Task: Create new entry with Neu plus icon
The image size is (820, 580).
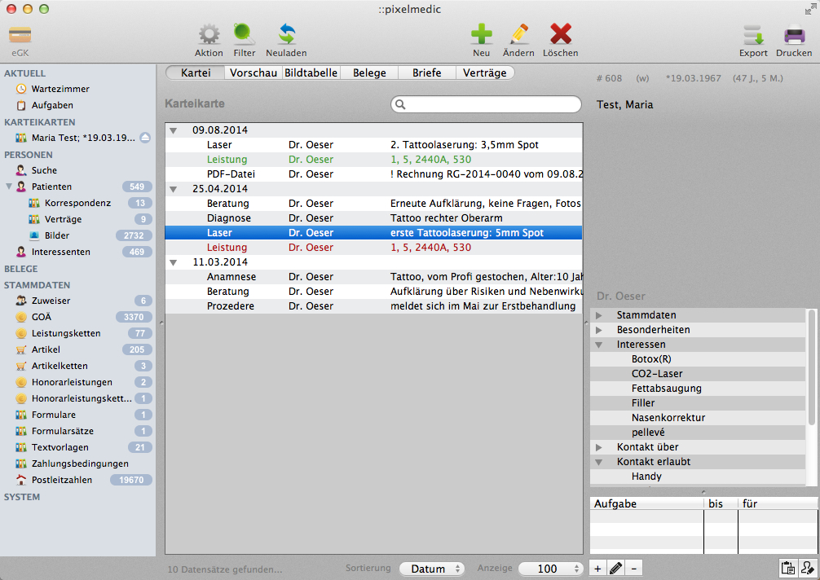Action: (x=481, y=34)
